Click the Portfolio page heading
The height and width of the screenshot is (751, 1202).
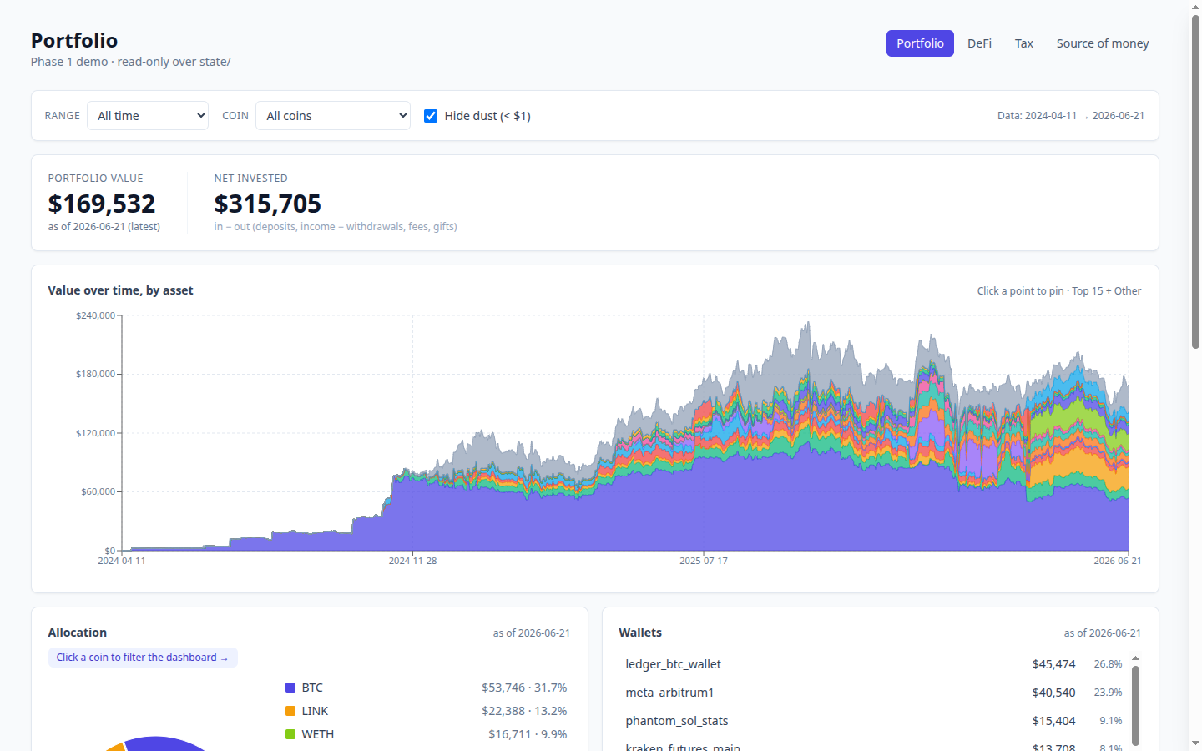click(x=74, y=40)
